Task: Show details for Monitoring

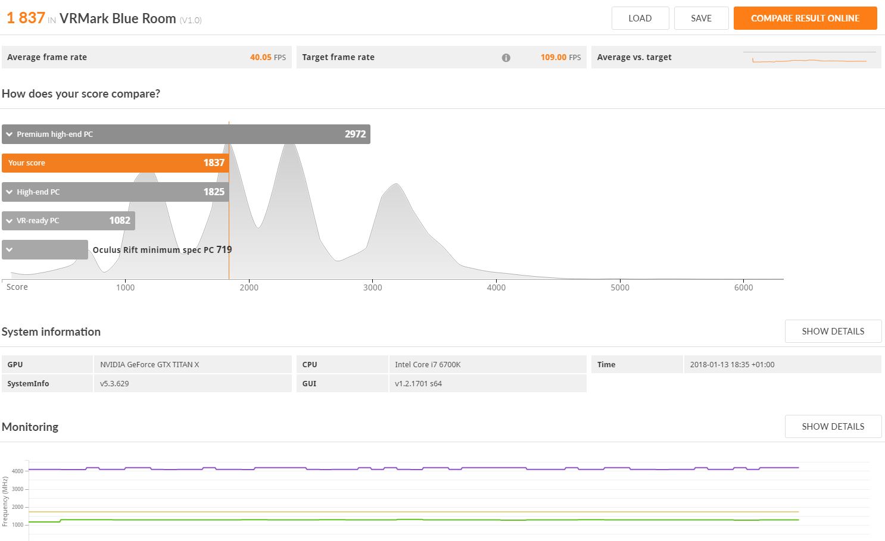Action: point(833,427)
